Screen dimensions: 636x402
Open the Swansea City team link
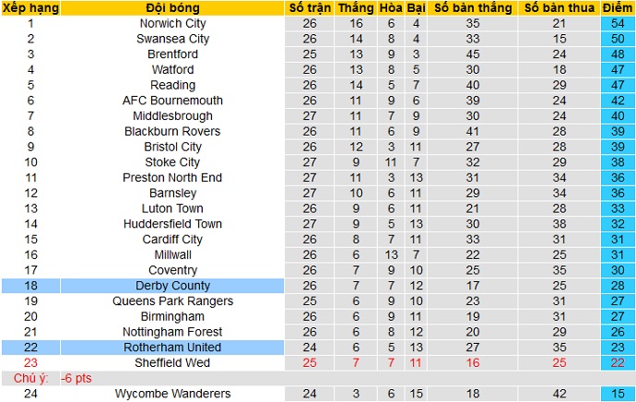(173, 40)
